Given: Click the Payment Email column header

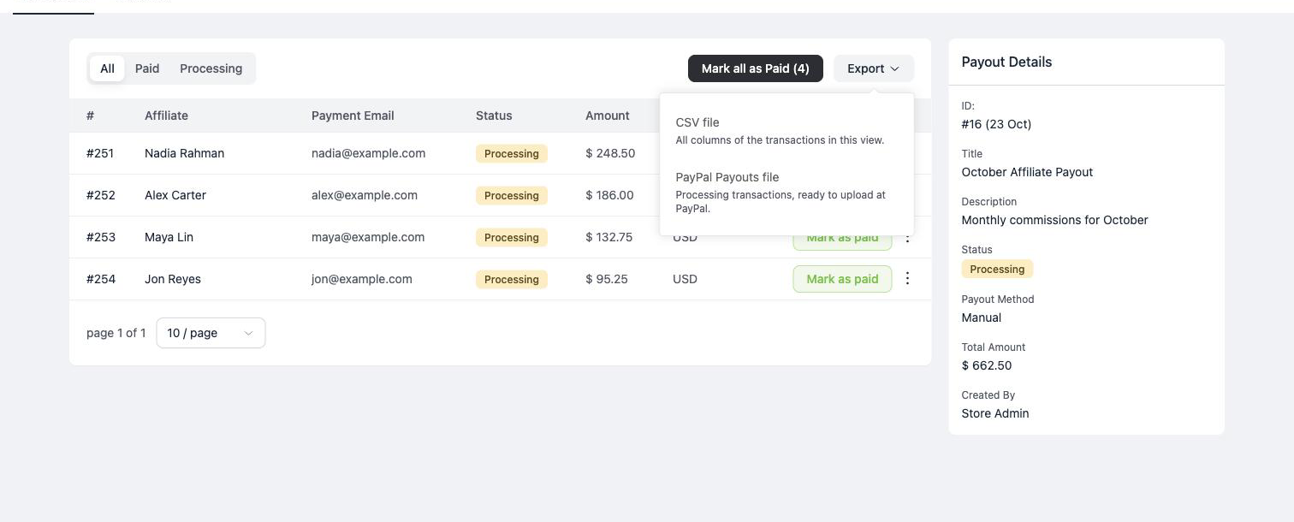Looking at the screenshot, I should [353, 116].
